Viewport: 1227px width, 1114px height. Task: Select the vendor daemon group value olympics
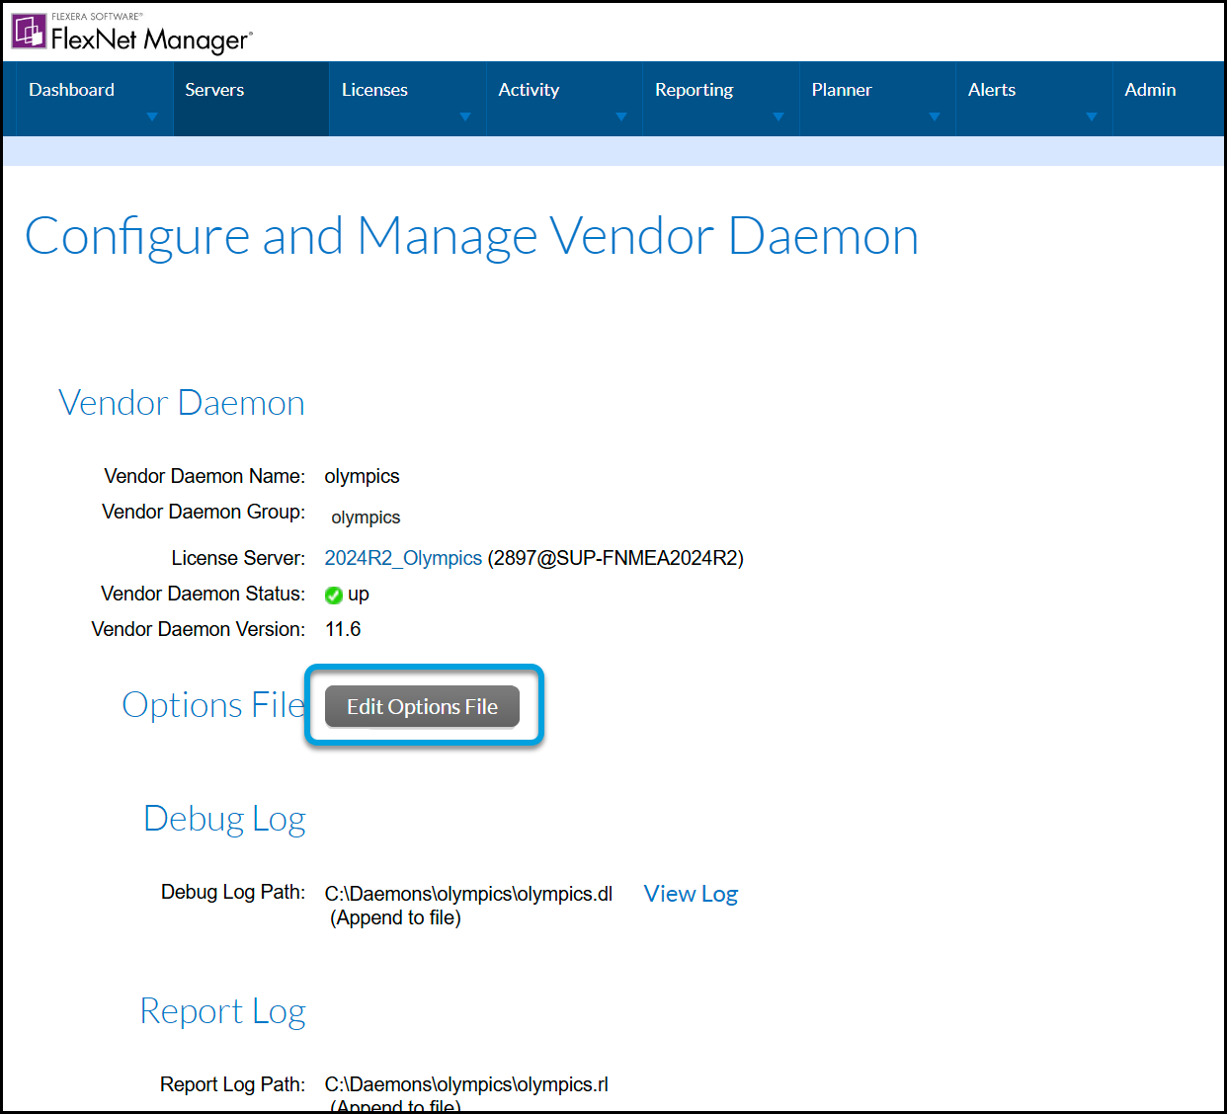point(366,517)
